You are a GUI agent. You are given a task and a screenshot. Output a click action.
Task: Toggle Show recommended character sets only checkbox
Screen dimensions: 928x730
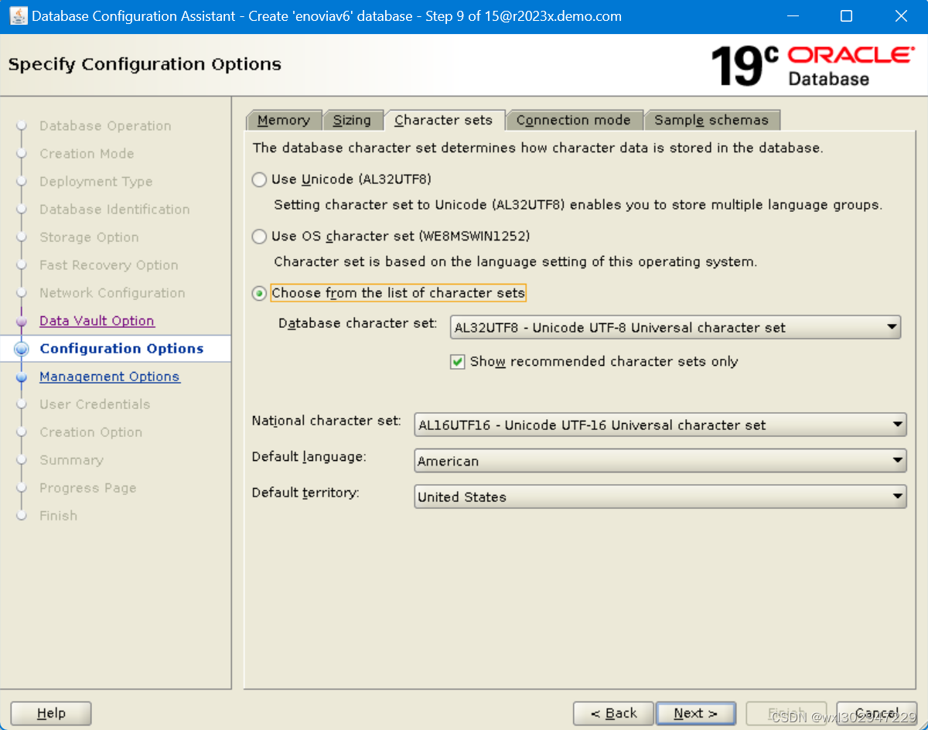pyautogui.click(x=457, y=361)
